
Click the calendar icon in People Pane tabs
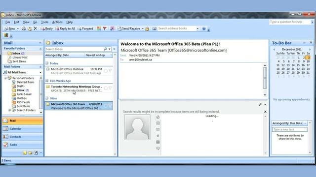pyautogui.click(x=158, y=142)
